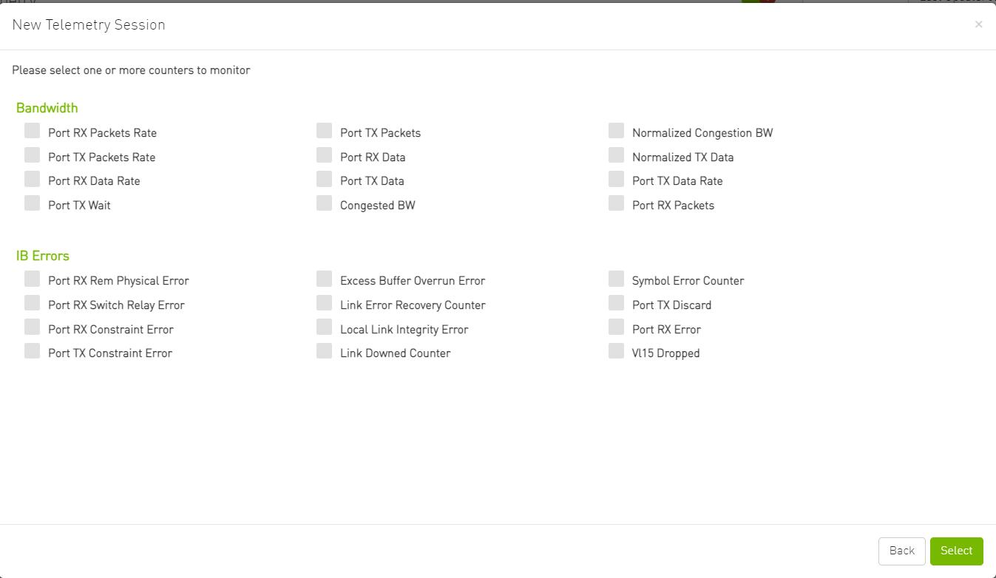Enable the Port TX Data Rate counter
The height and width of the screenshot is (578, 996).
coord(616,178)
